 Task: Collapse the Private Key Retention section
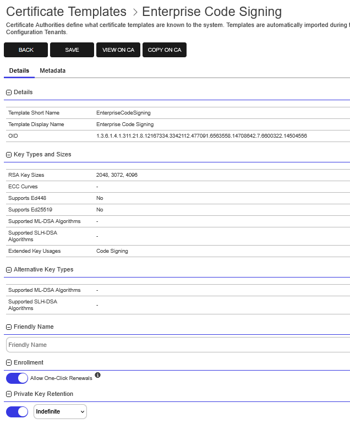click(9, 394)
